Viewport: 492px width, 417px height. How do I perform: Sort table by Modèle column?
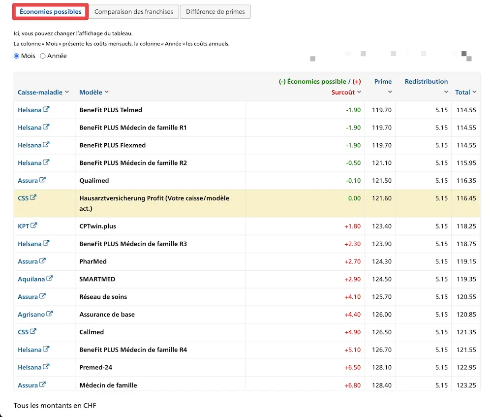point(94,92)
